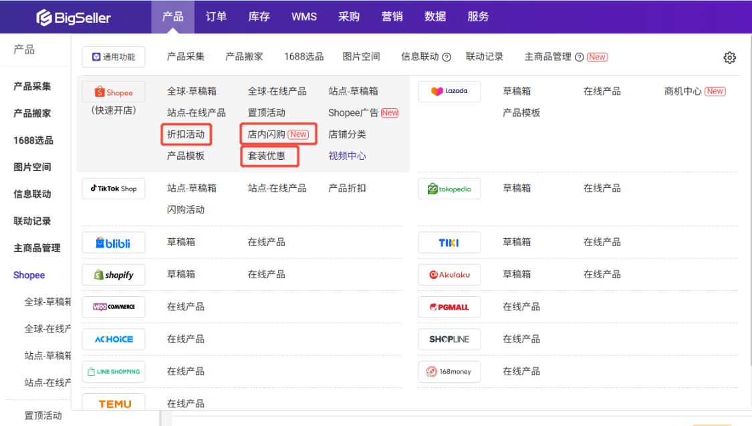Select Shopee in the left sidebar
752x426 pixels.
click(x=29, y=275)
